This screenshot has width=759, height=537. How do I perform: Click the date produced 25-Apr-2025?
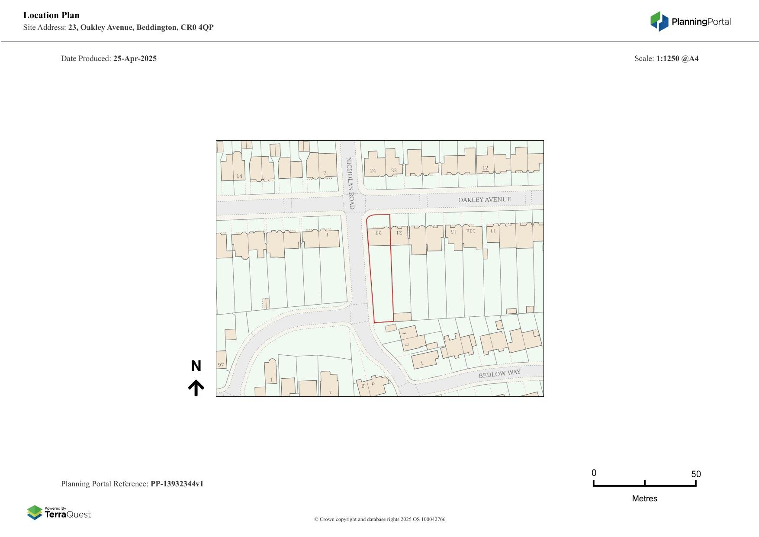click(x=135, y=58)
